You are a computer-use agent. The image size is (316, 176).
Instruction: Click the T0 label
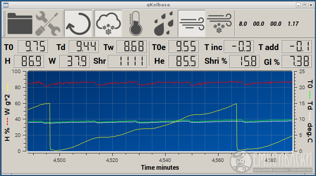tap(9, 47)
